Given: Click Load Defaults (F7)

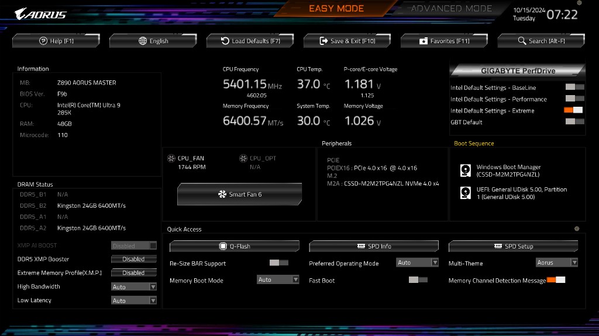Looking at the screenshot, I should 250,41.
